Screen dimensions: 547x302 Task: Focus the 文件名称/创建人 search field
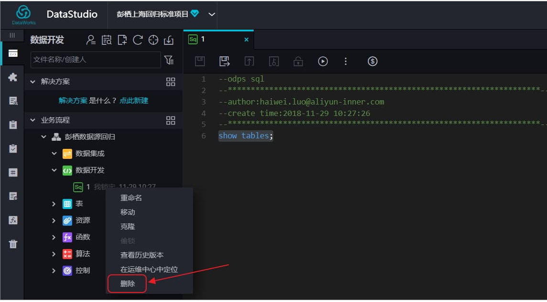[x=96, y=60]
